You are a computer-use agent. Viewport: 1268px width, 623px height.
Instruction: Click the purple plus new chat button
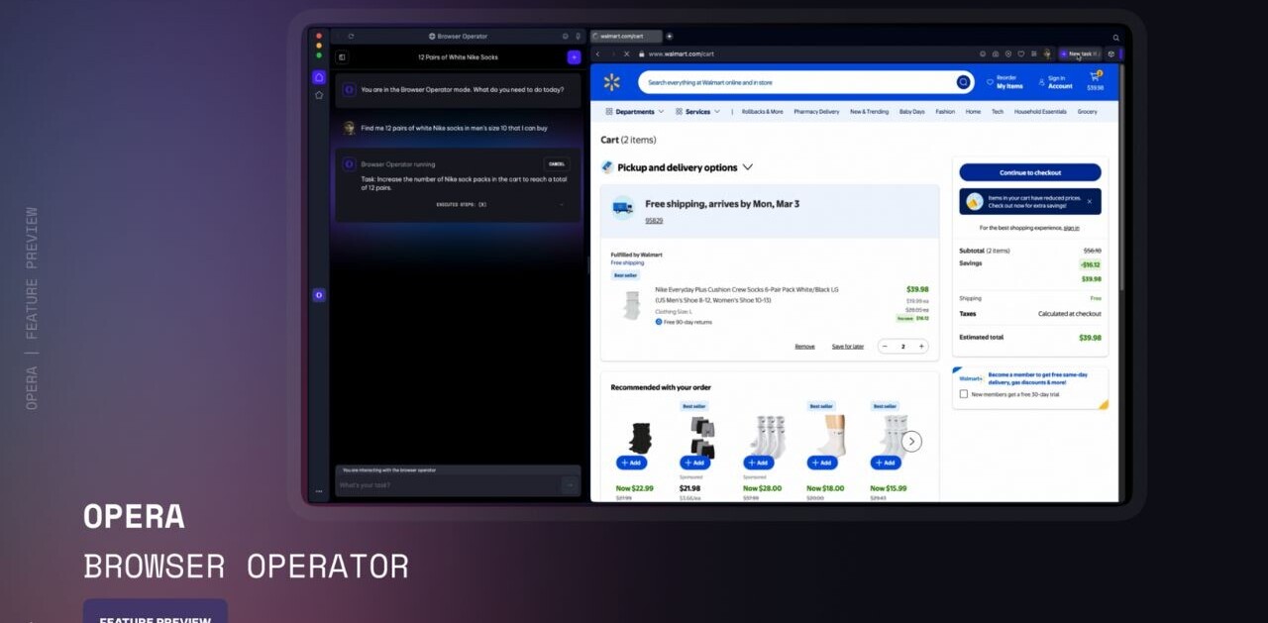[574, 57]
